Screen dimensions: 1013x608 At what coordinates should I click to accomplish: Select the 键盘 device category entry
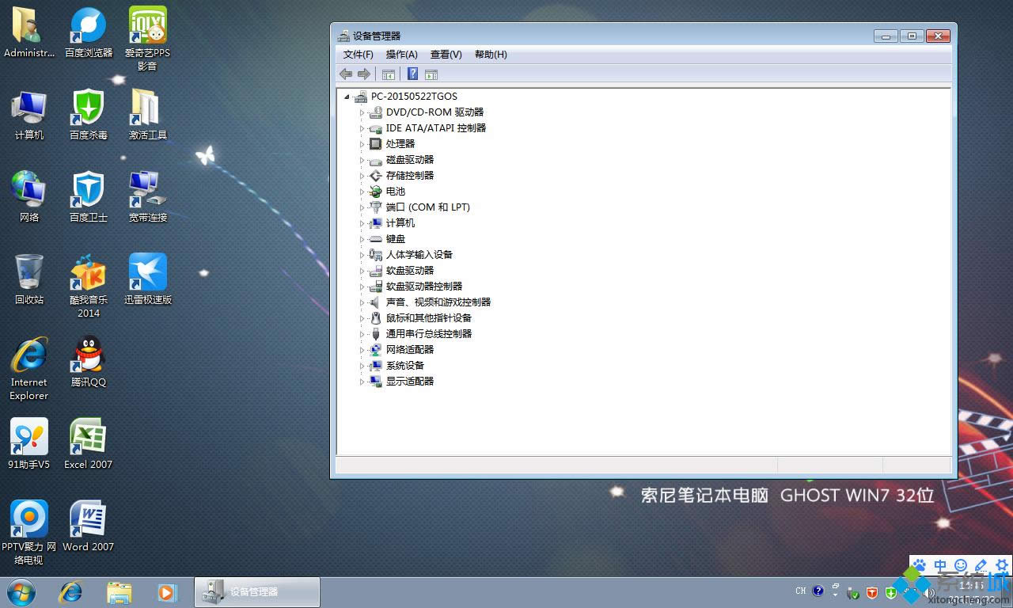(396, 238)
